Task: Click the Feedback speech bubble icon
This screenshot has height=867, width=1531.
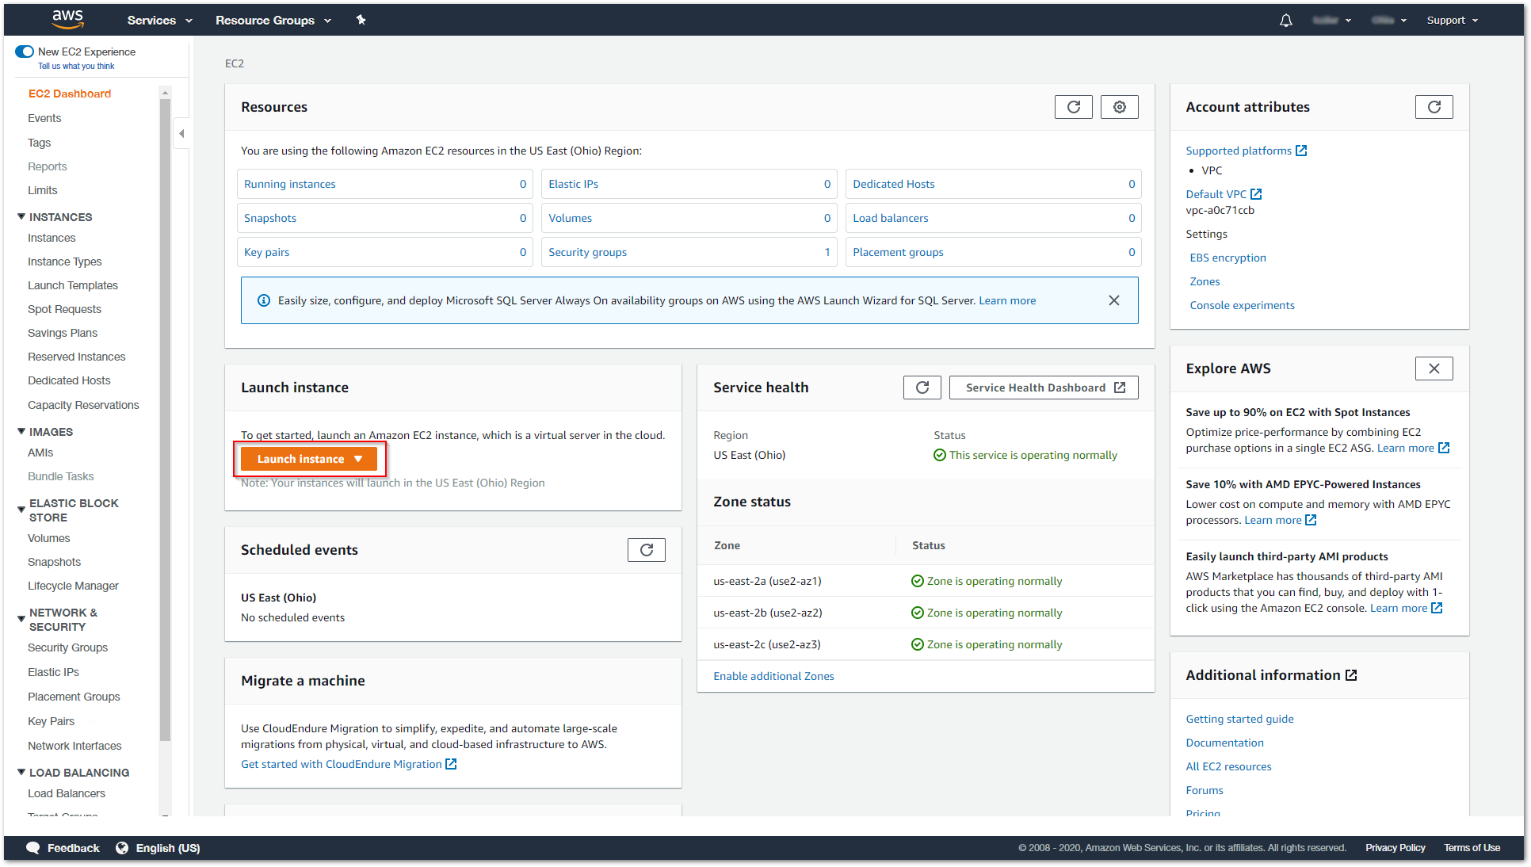Action: 32,848
